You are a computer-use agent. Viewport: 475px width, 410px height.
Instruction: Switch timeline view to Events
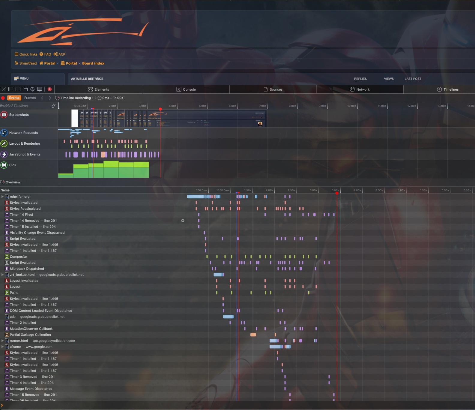tap(14, 98)
